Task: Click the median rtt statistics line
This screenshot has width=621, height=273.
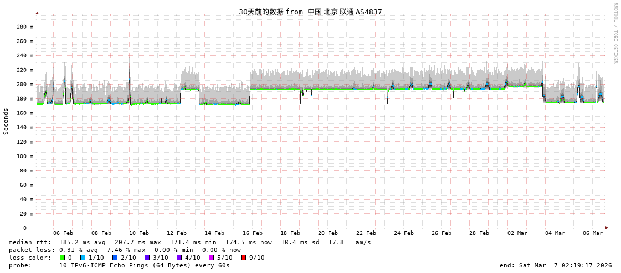Action: pos(190,242)
